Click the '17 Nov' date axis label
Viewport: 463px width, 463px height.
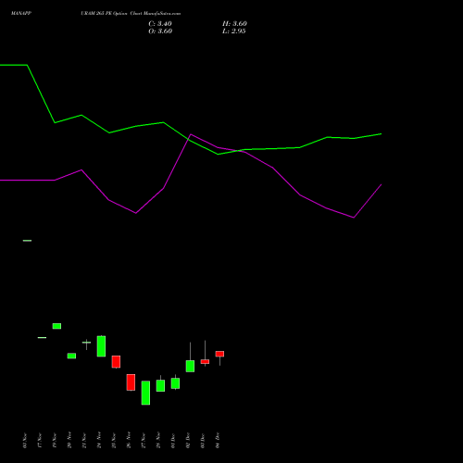click(40, 440)
